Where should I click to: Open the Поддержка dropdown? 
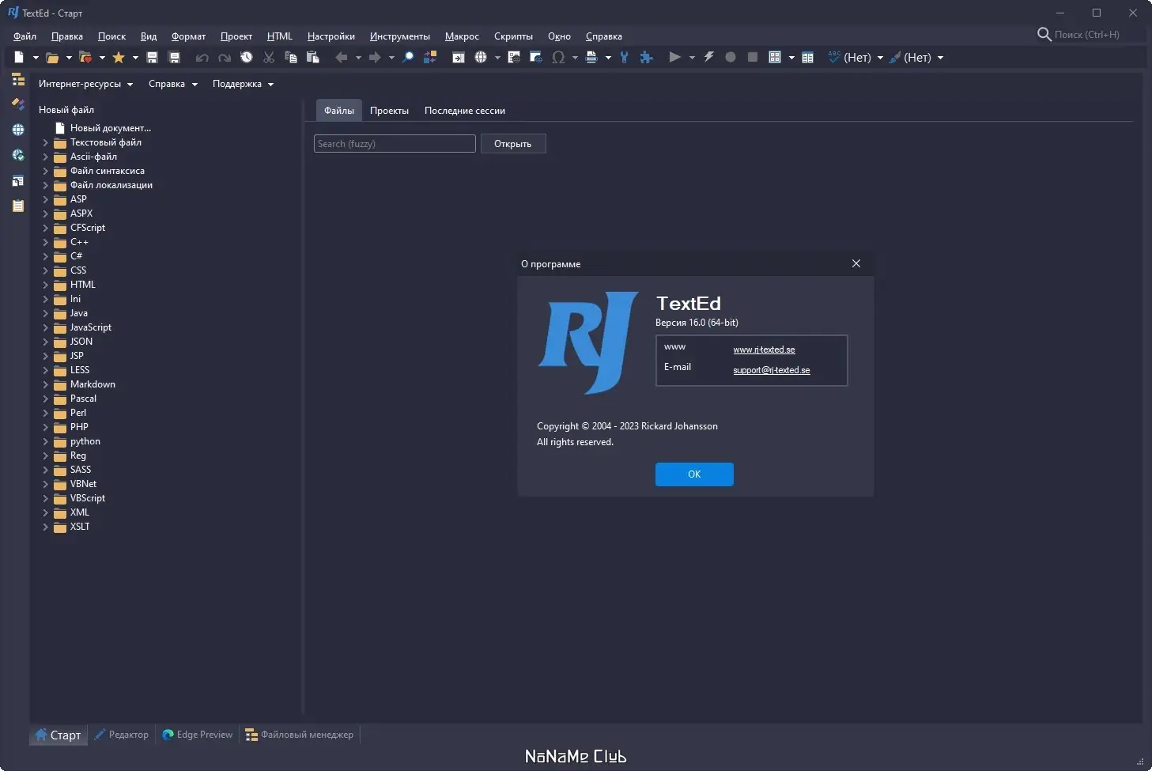click(x=243, y=84)
